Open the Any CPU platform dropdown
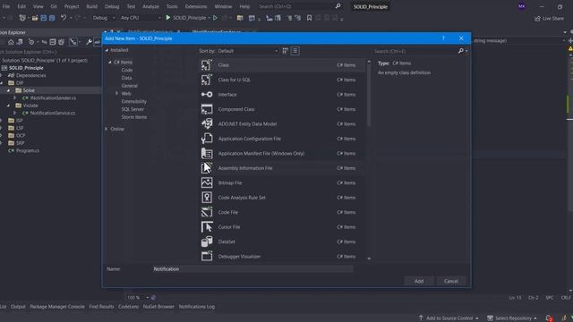This screenshot has height=322, width=573. (x=141, y=18)
